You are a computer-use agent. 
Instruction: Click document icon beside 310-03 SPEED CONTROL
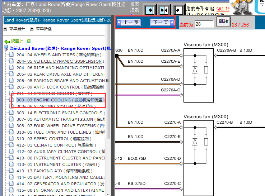(x=11, y=138)
